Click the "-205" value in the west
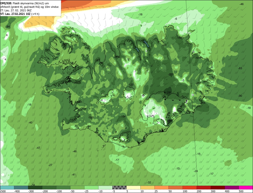The height and width of the screenshot is (193, 253). tap(77, 82)
